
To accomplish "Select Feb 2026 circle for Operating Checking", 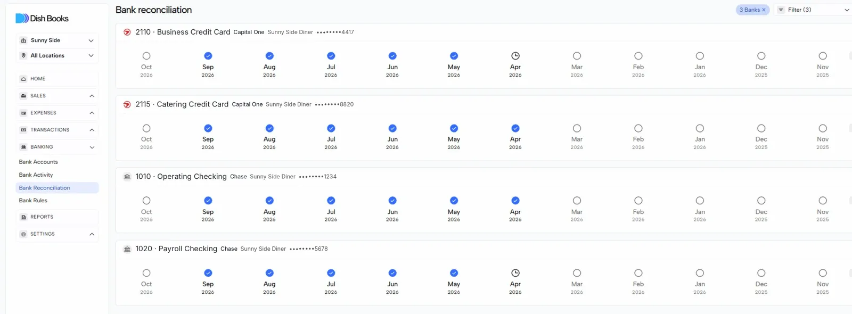I will [x=638, y=201].
